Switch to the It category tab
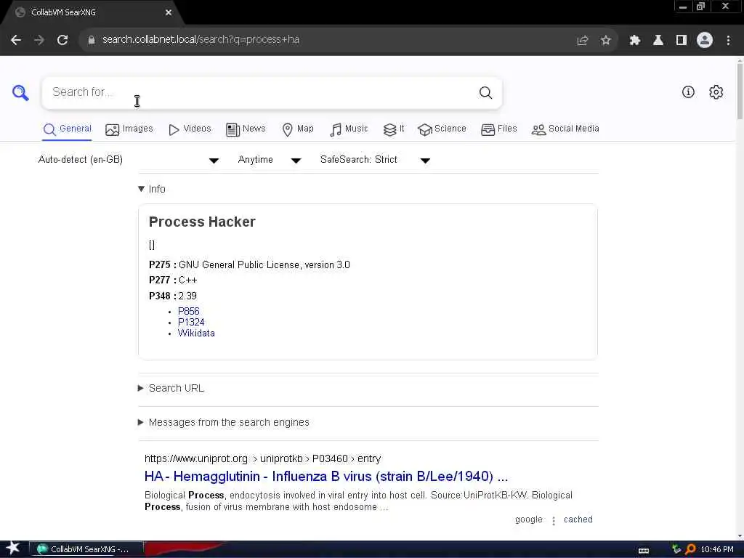The width and height of the screenshot is (744, 558). (x=394, y=129)
